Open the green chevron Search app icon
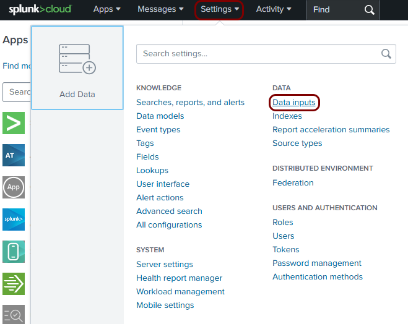This screenshot has height=324, width=408. [x=14, y=123]
